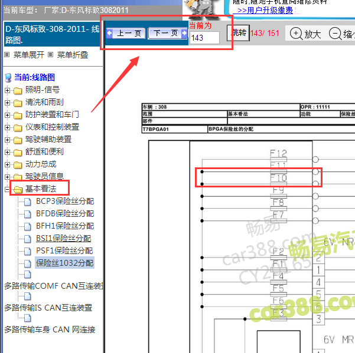Open BCP3保险丝分配 document
Viewport: 355px width, 353px height.
(65, 201)
